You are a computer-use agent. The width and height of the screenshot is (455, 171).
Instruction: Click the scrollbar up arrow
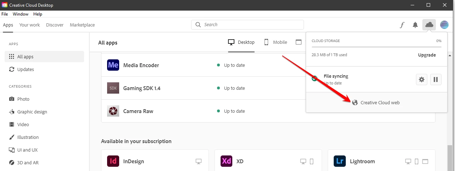tap(450, 55)
